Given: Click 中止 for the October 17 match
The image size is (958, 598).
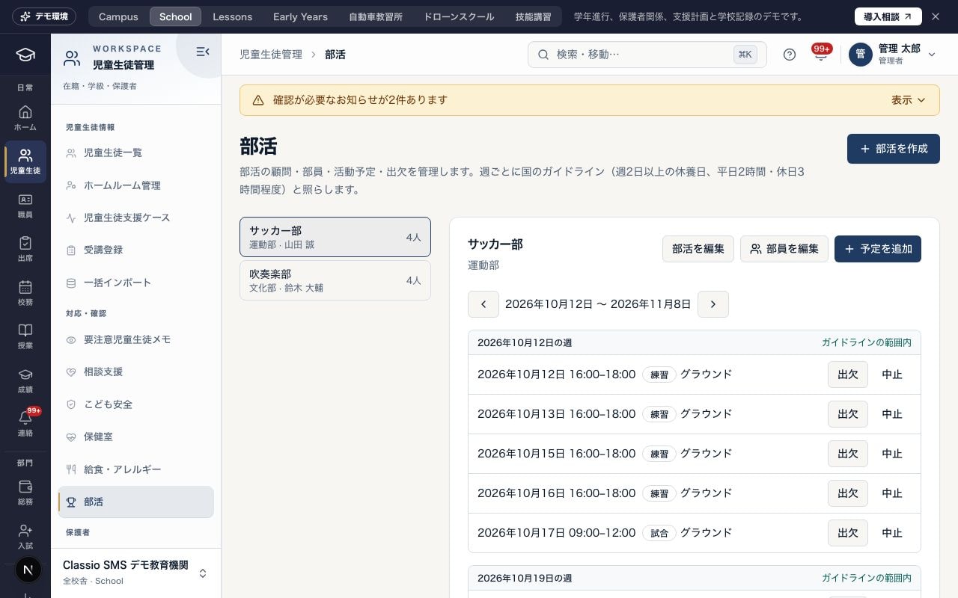Looking at the screenshot, I should [x=892, y=533].
